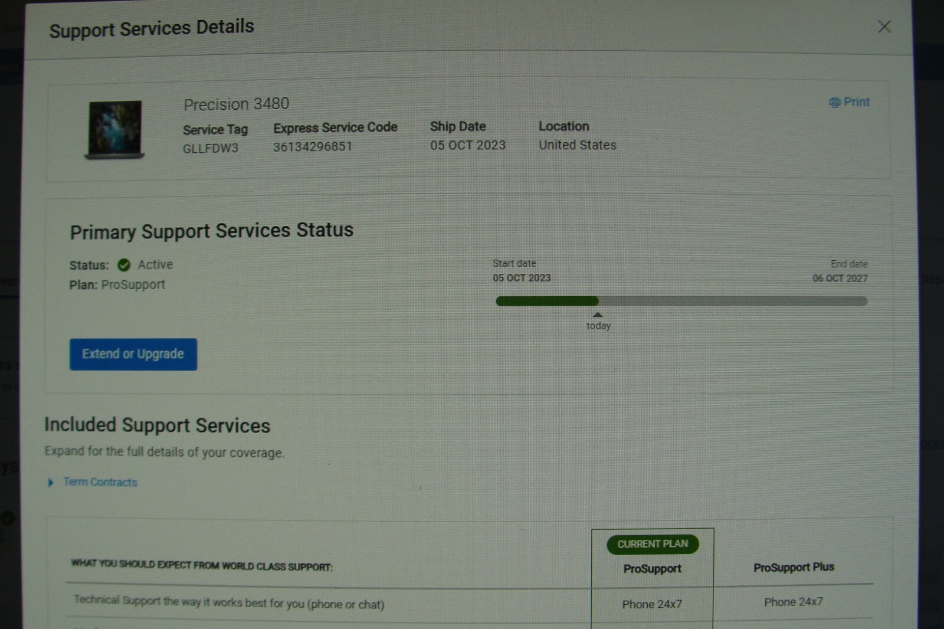Click the green Active status checkmark icon

(124, 265)
